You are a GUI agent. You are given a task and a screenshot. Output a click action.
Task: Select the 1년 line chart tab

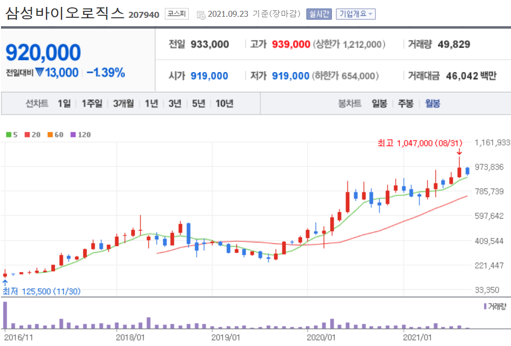point(151,104)
